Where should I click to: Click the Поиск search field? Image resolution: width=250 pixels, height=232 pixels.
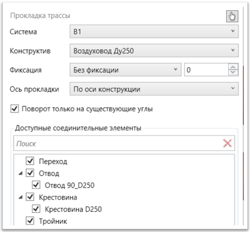(118, 143)
